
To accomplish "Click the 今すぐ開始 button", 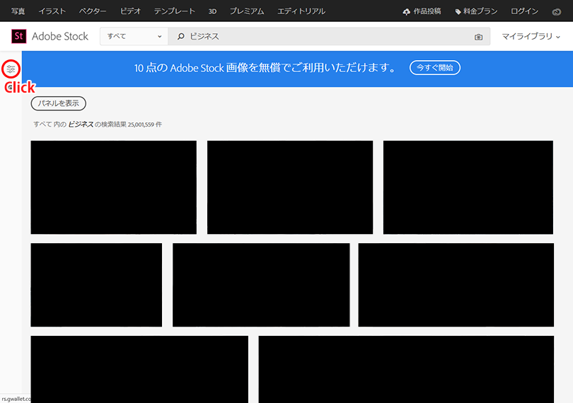I will [435, 68].
